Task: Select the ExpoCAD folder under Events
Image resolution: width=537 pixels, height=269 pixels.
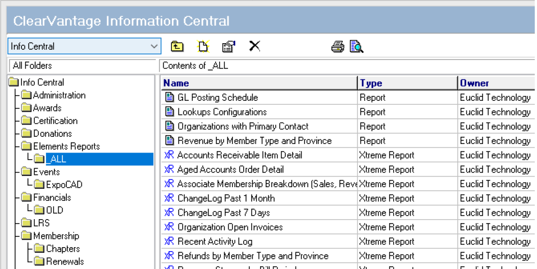Action: coord(64,184)
